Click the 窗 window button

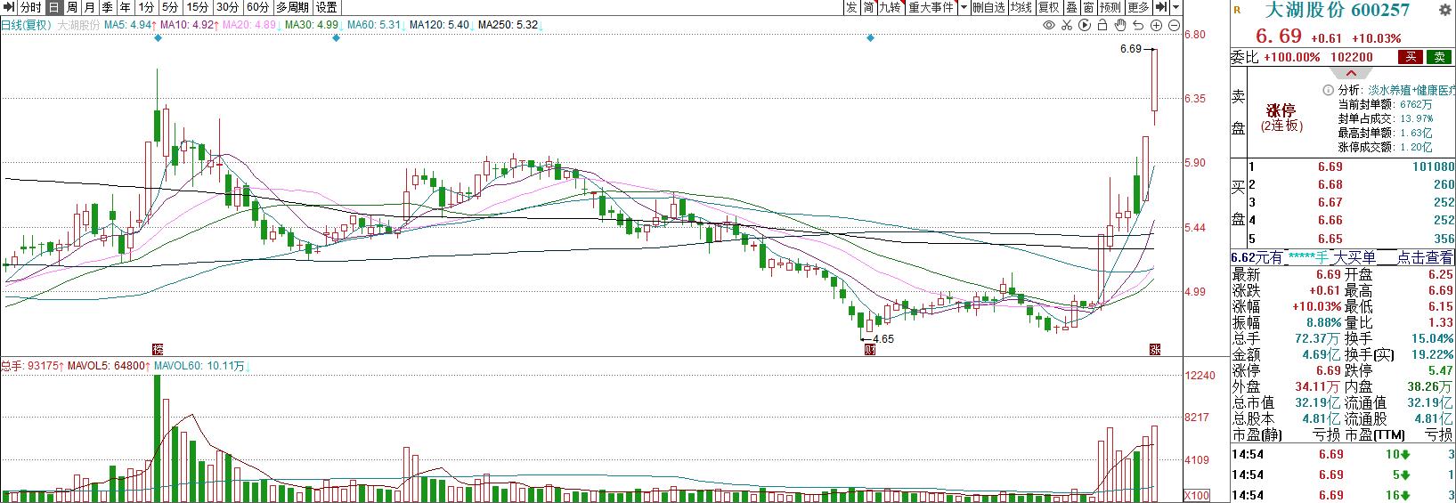point(1088,7)
